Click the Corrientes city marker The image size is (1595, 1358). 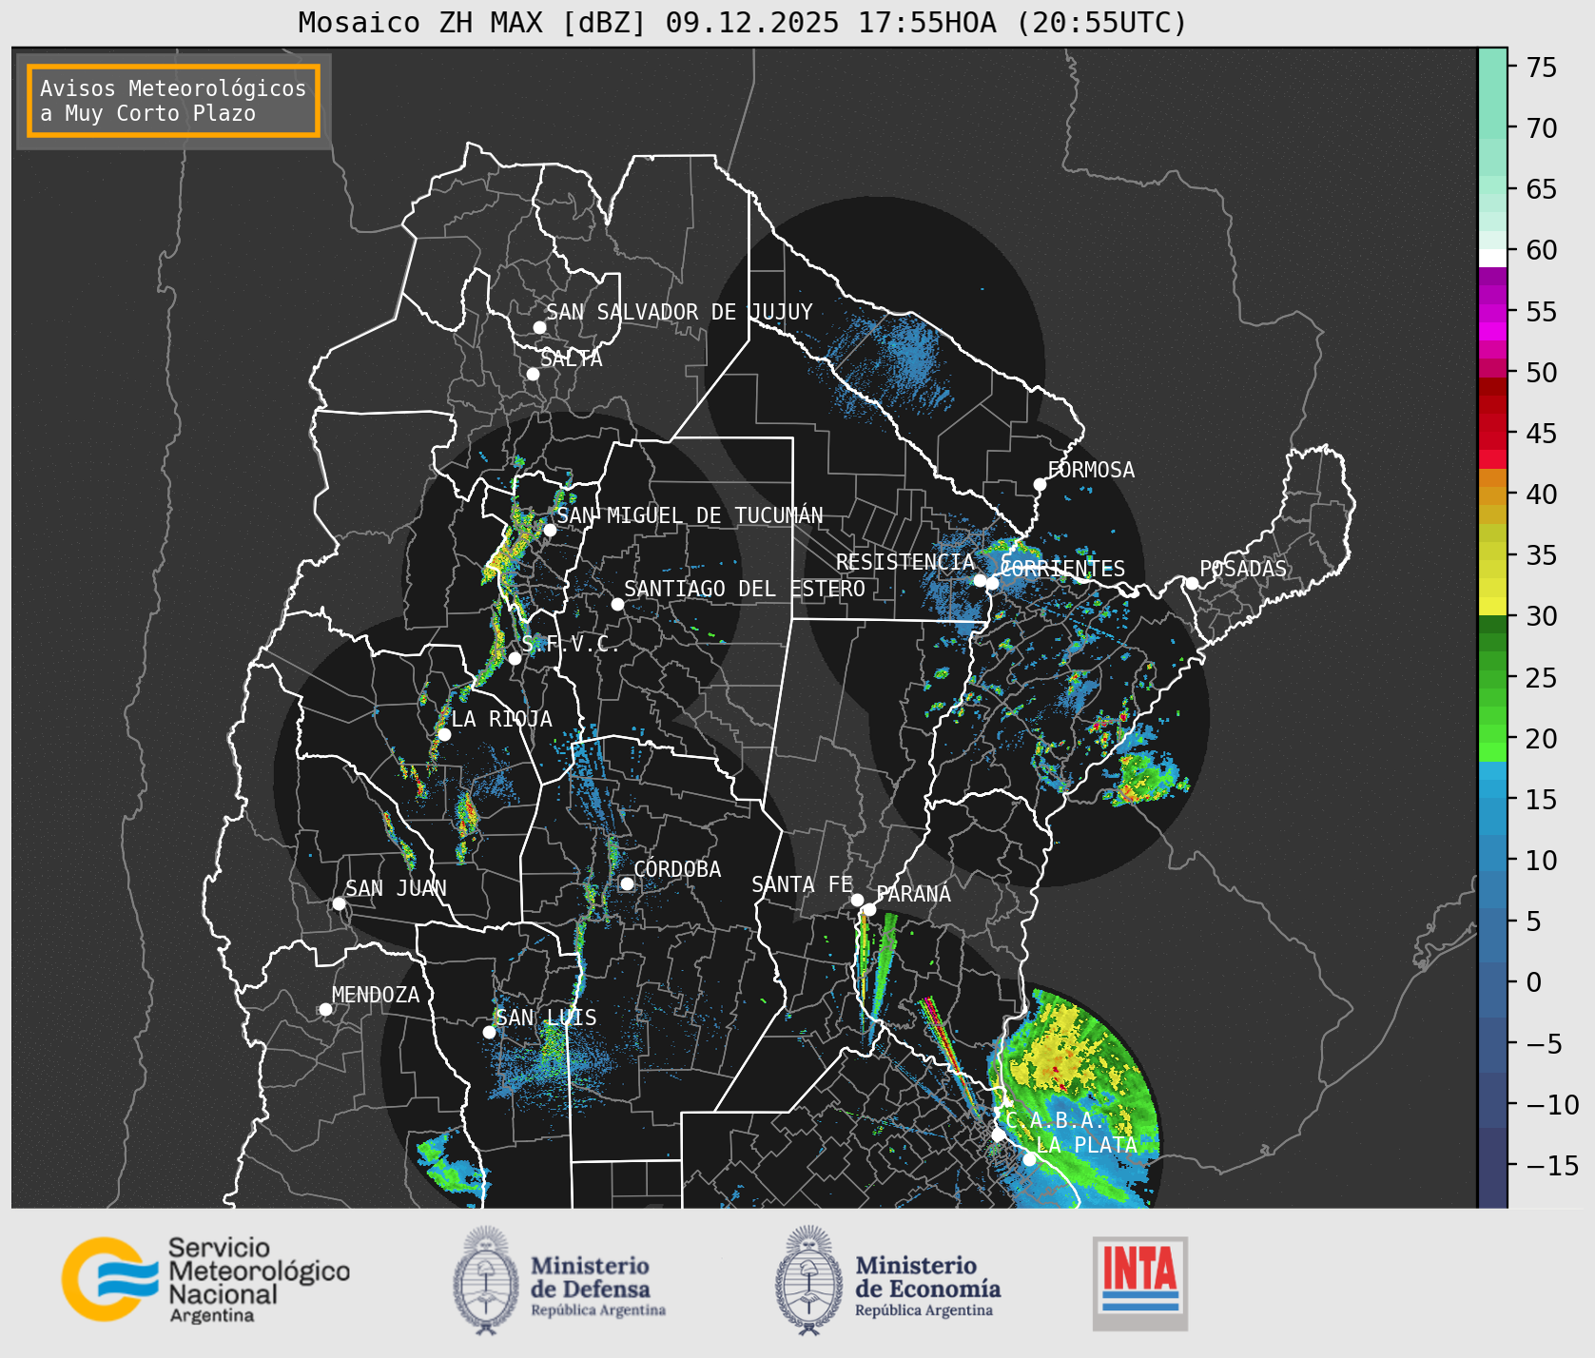(992, 583)
